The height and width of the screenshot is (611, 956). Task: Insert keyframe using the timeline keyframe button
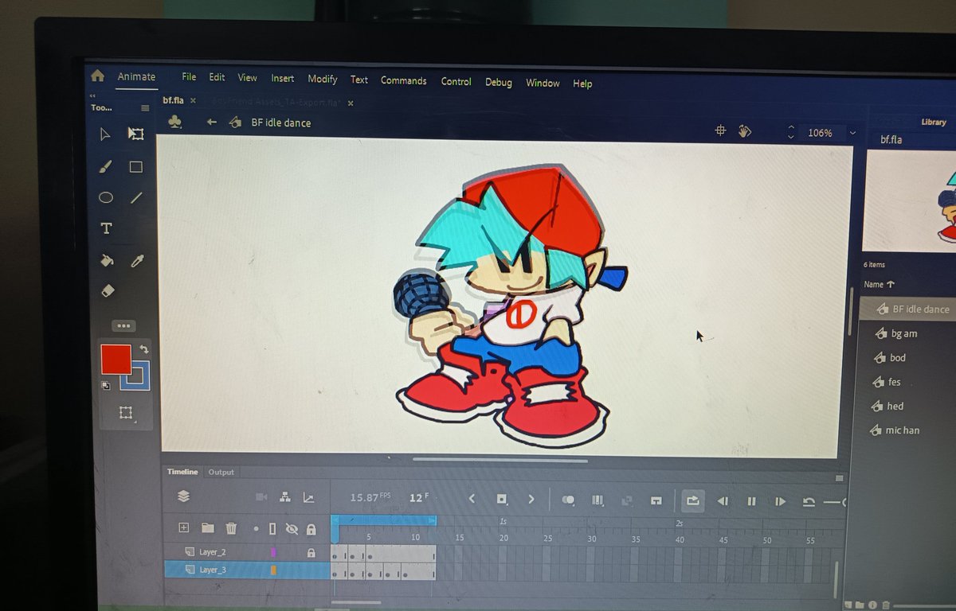point(502,499)
